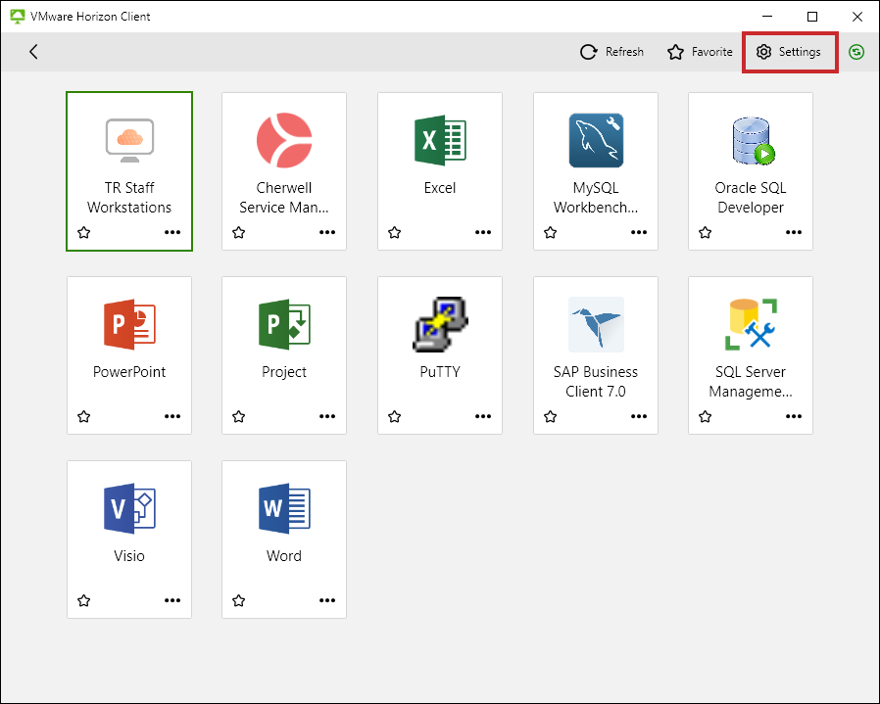Launch the PowerPoint application icon
This screenshot has width=880, height=704.
(129, 324)
